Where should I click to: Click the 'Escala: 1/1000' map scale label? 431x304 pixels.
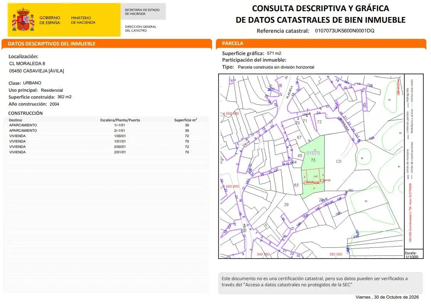click(411, 255)
